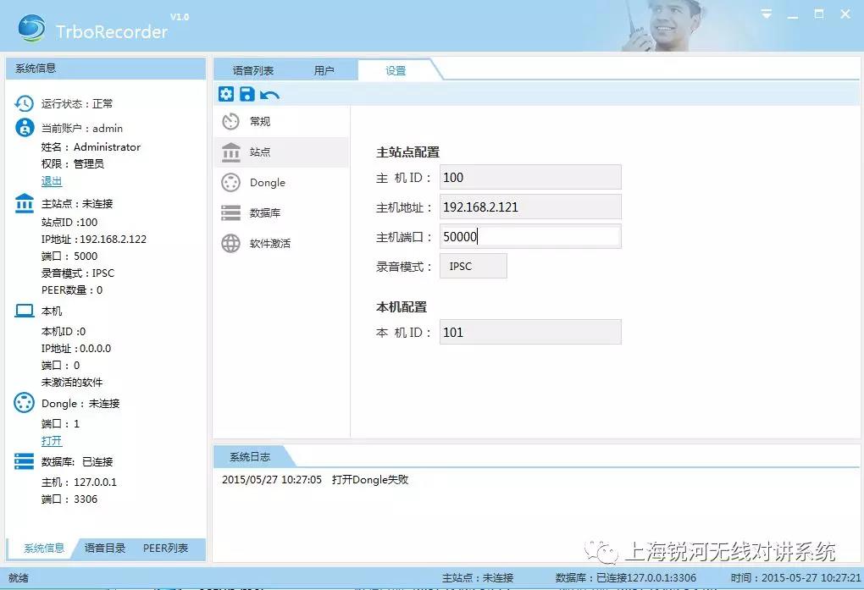Open the Dongle settings section
Viewport: 864px width, 590px height.
point(267,183)
